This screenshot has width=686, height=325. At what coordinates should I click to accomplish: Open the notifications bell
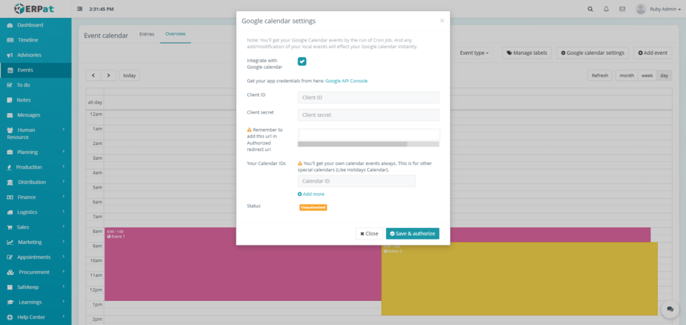606,9
